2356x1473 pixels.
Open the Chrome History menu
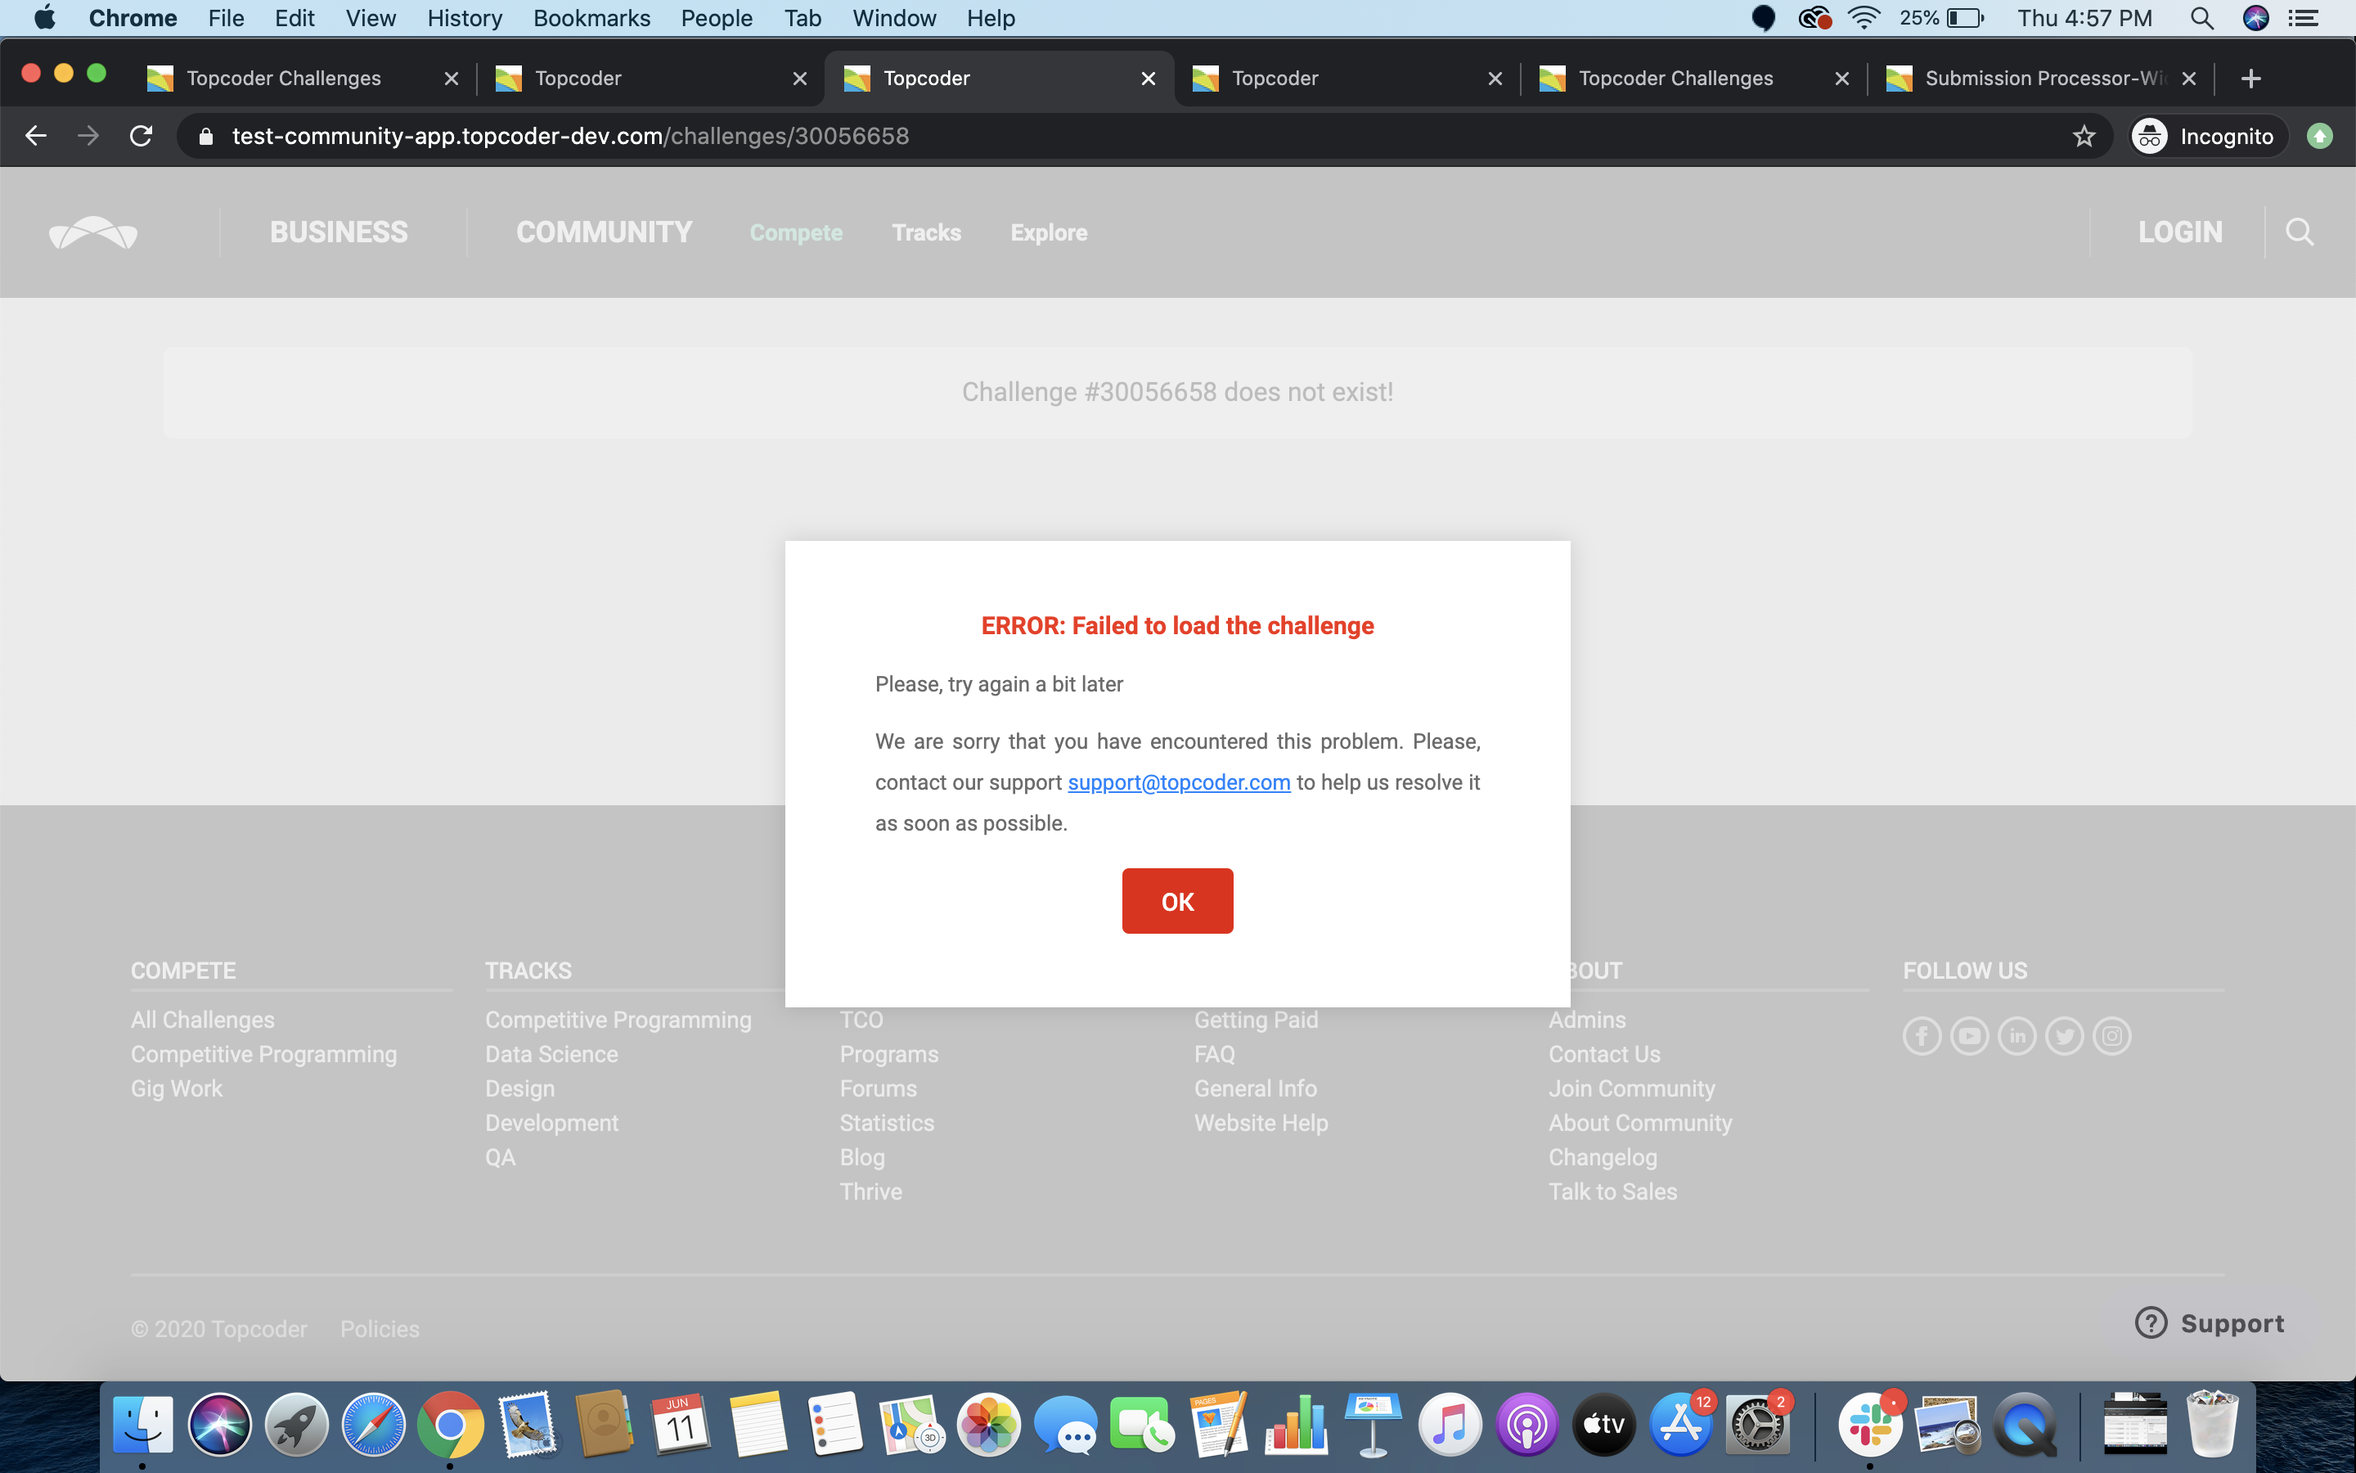pos(465,19)
